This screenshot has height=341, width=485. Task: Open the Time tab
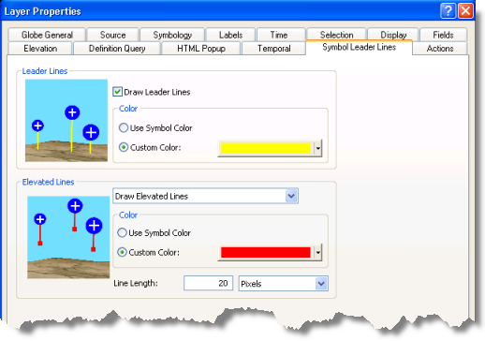(279, 35)
